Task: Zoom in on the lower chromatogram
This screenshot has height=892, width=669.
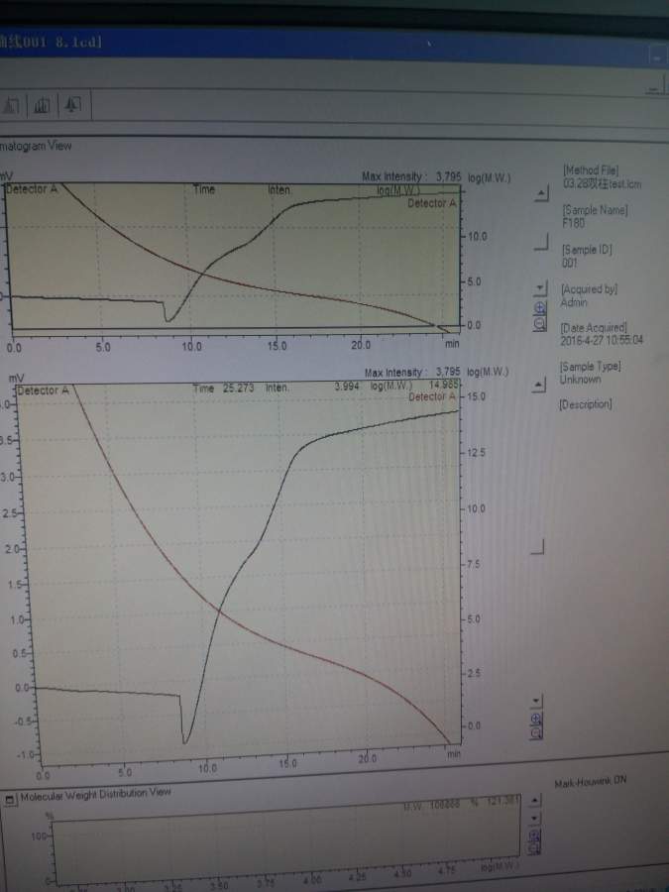Action: pyautogui.click(x=536, y=718)
